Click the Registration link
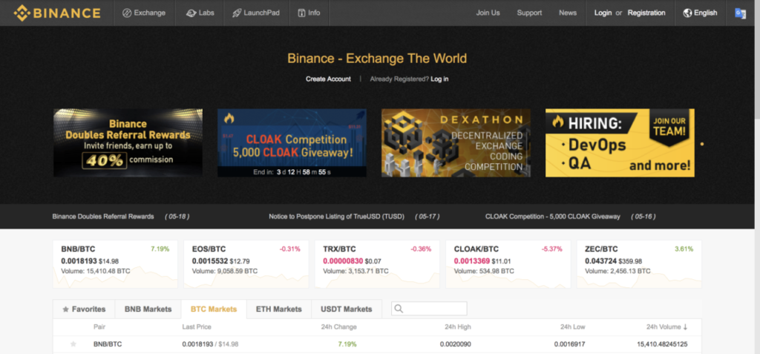 click(x=646, y=13)
